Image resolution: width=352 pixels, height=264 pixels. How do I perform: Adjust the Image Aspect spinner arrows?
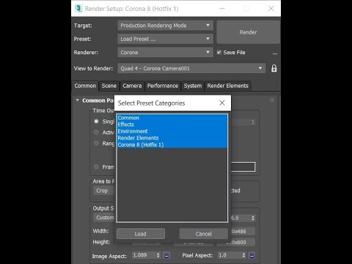tap(158, 255)
